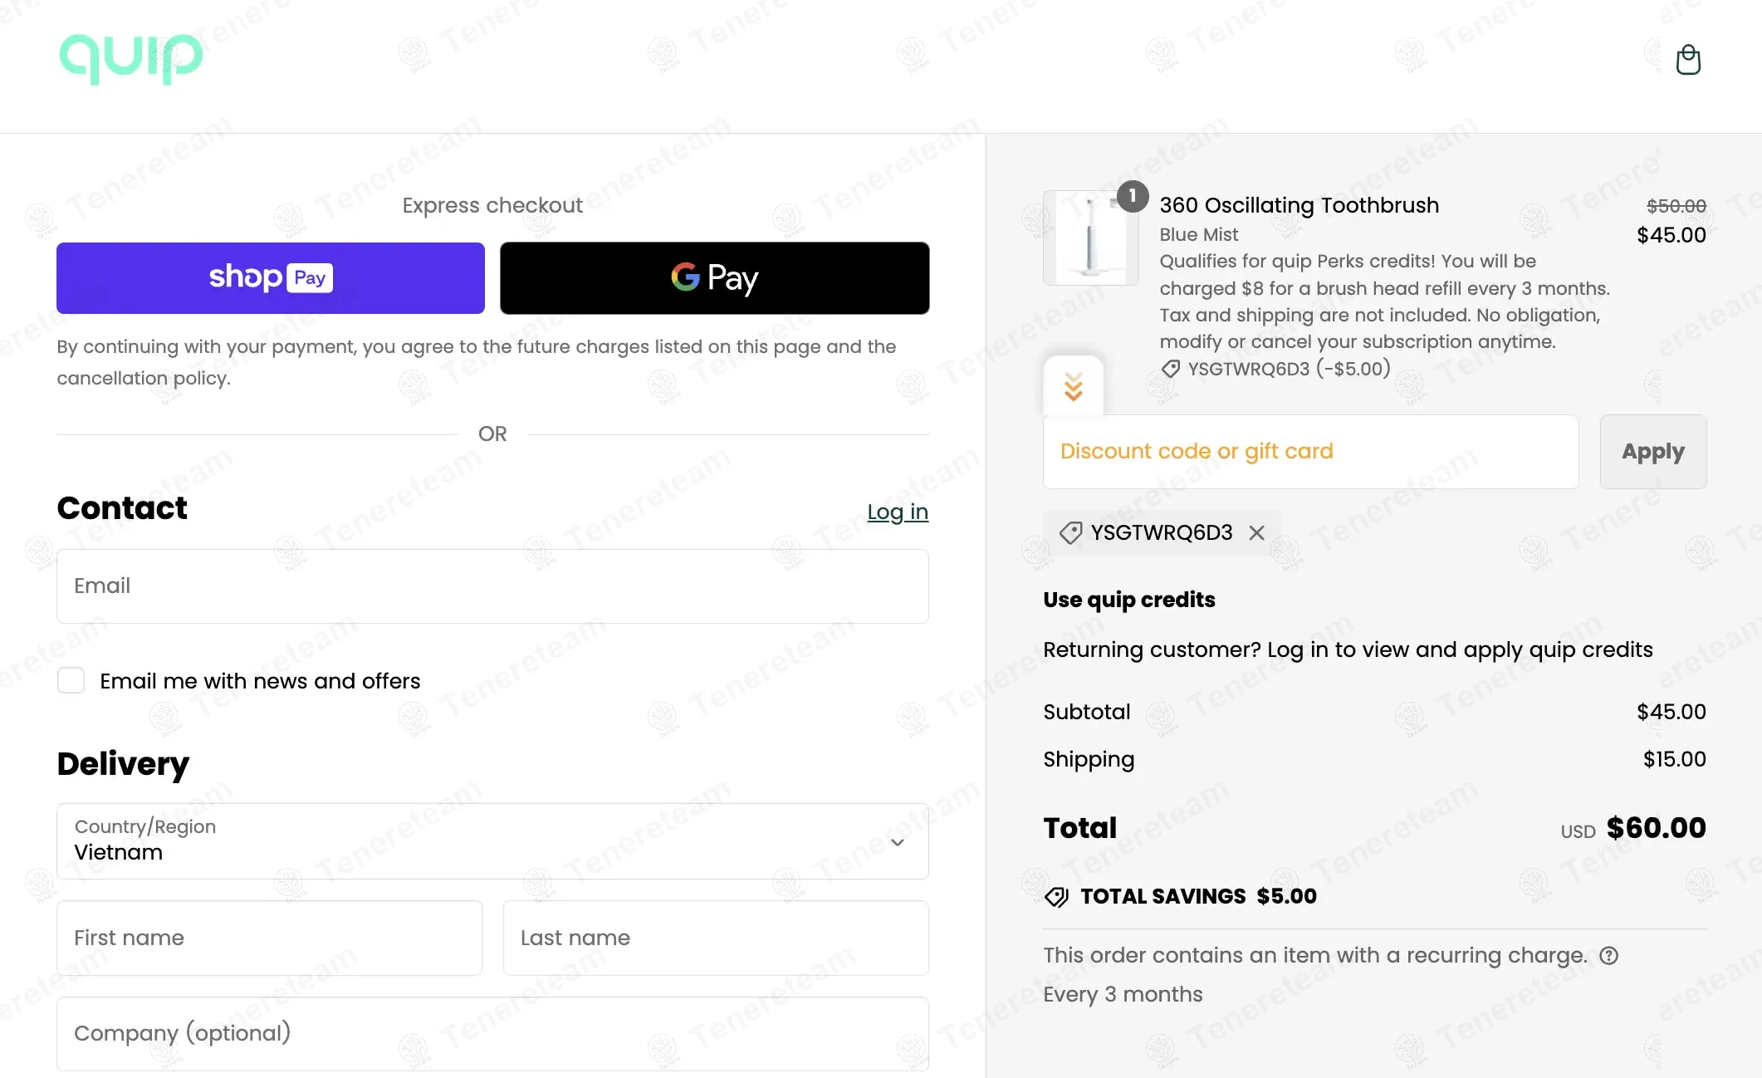
Task: Click the 360 Oscillating Toothbrush thumbnail
Action: pyautogui.click(x=1090, y=239)
